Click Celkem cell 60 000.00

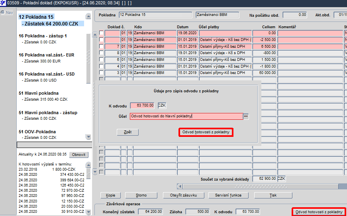(265, 73)
